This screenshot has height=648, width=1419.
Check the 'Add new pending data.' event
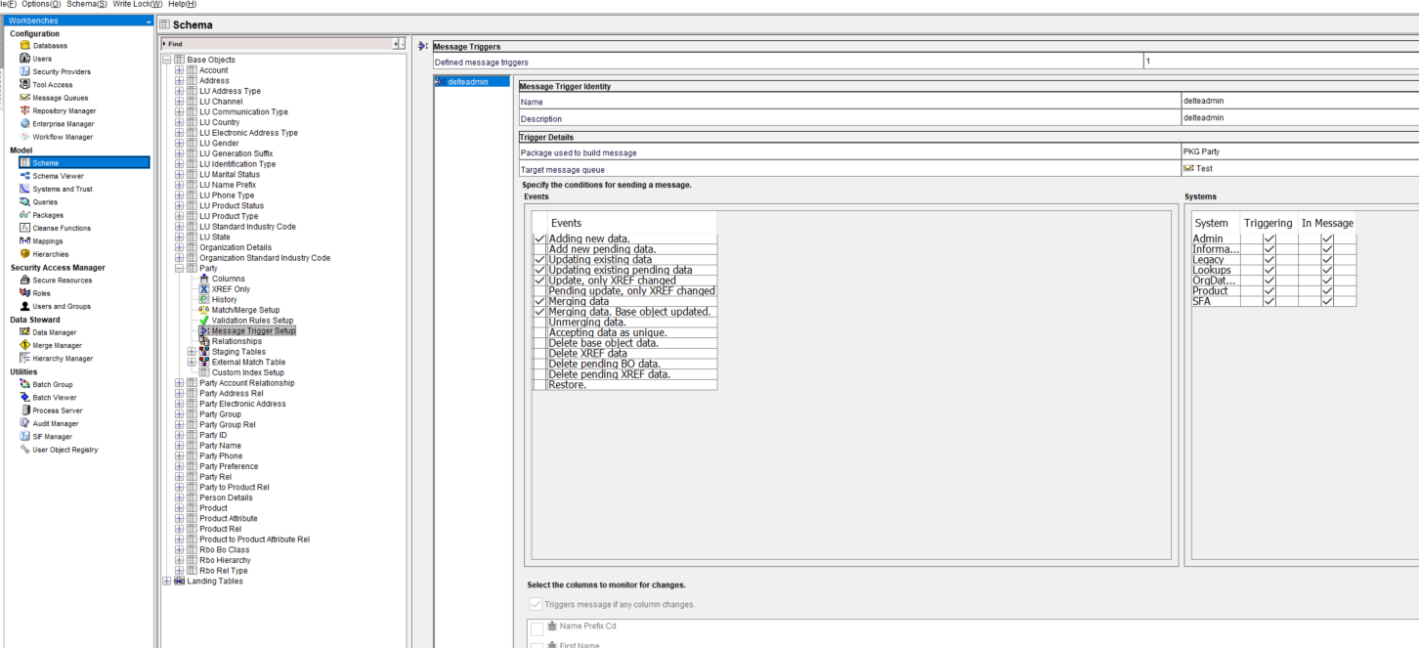[x=539, y=249]
